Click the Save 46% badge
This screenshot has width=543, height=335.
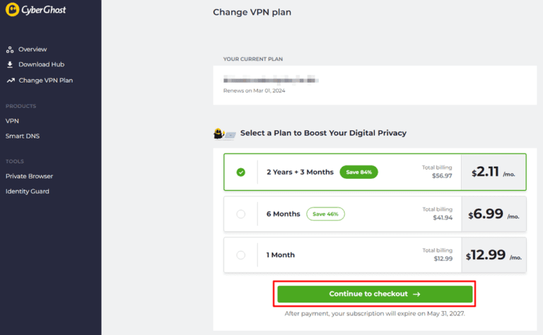click(325, 214)
